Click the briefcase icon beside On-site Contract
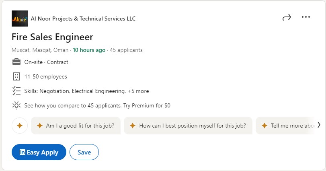The height and width of the screenshot is (171, 326). pyautogui.click(x=16, y=62)
